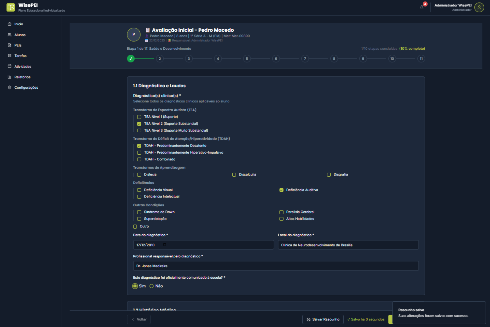Select the Não radio option
Viewport: 490px width, 327px height.
(152, 286)
